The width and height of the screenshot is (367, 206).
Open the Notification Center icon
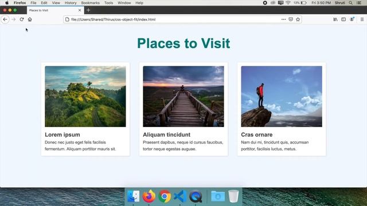360,3
